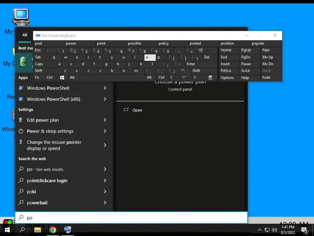The height and width of the screenshot is (236, 314).
Task: Click the volume speaker tray icon
Action: (x=274, y=230)
